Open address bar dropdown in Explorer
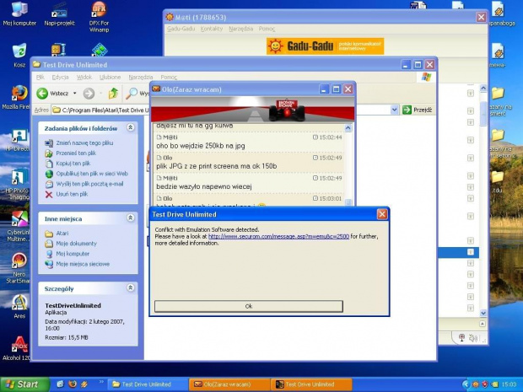The image size is (523, 392). point(394,110)
